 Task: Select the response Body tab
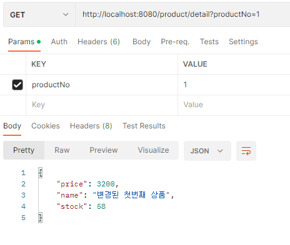coord(12,126)
